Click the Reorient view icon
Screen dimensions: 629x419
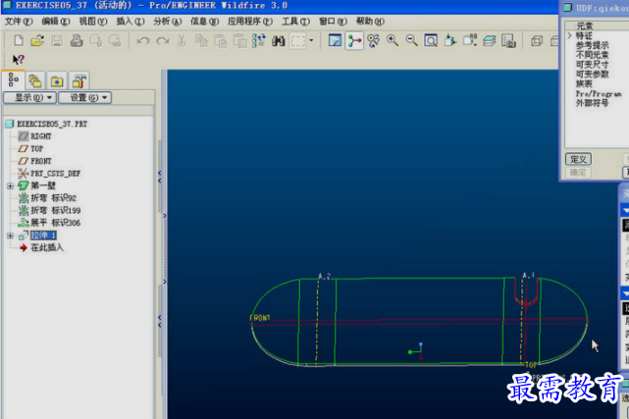click(x=450, y=40)
